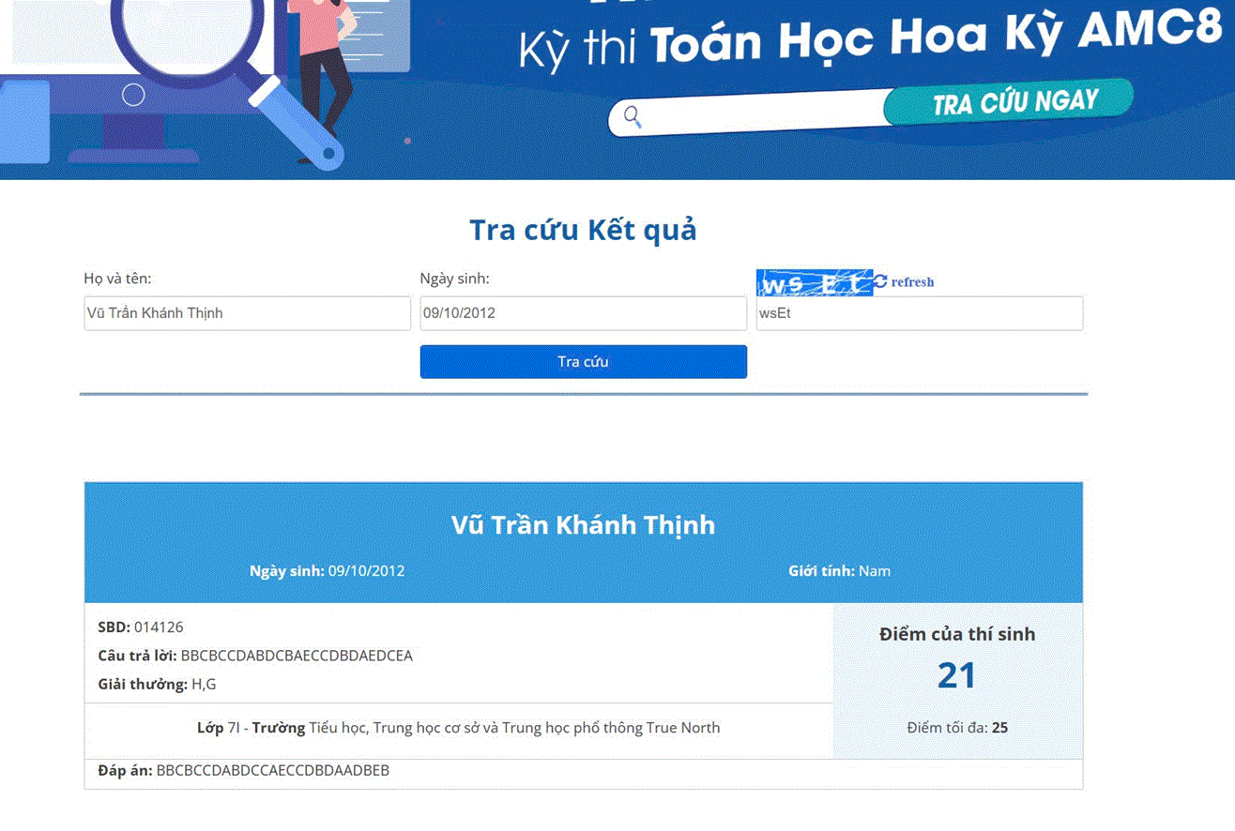Click the captcha image
The image size is (1235, 831).
815,282
